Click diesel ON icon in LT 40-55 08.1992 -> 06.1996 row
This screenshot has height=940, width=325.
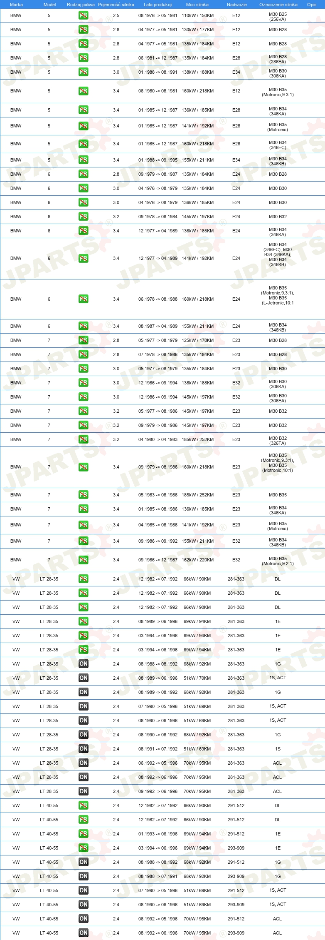tap(83, 933)
